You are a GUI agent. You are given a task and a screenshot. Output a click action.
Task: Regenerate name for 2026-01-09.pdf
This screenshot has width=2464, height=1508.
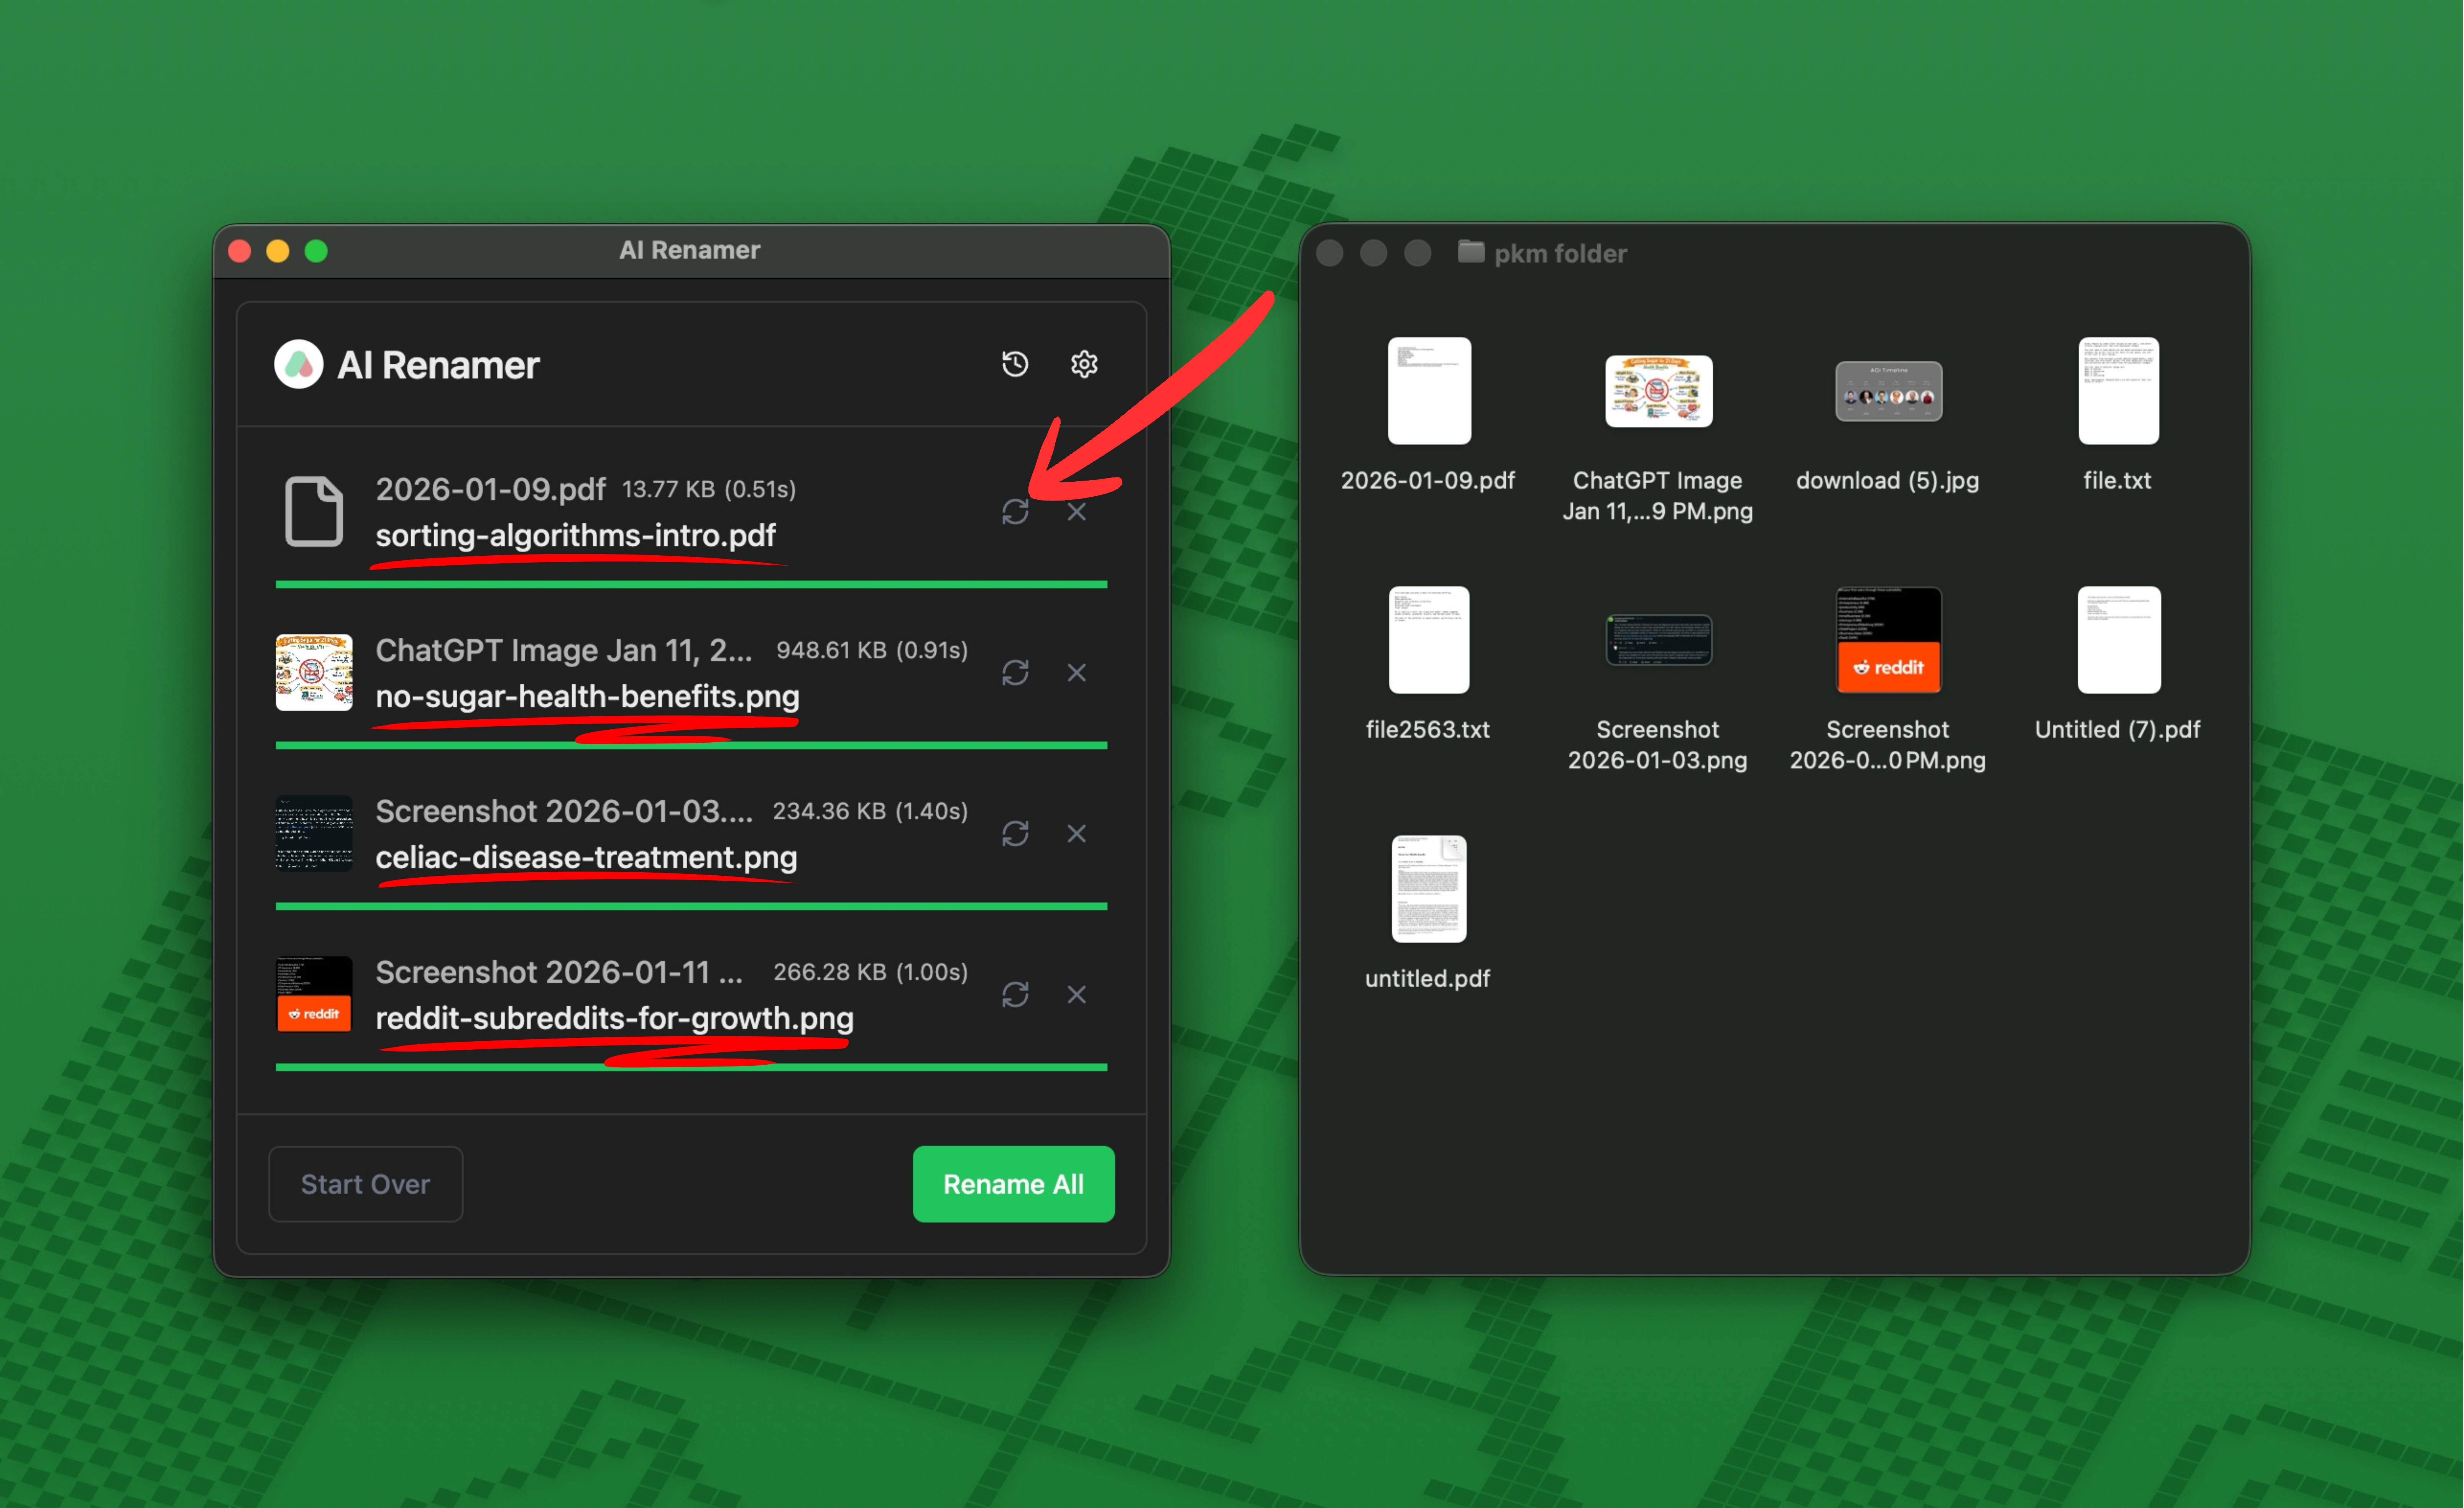coord(1015,512)
